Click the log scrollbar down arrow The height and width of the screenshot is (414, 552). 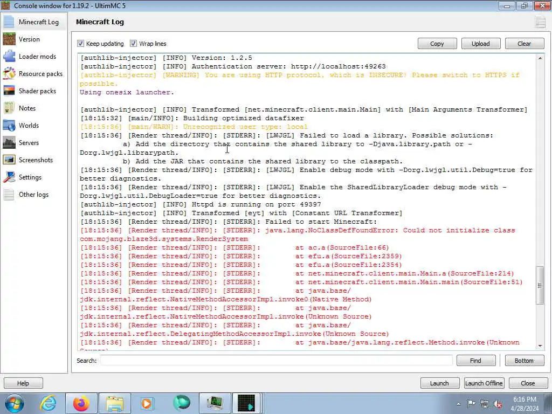[540, 346]
